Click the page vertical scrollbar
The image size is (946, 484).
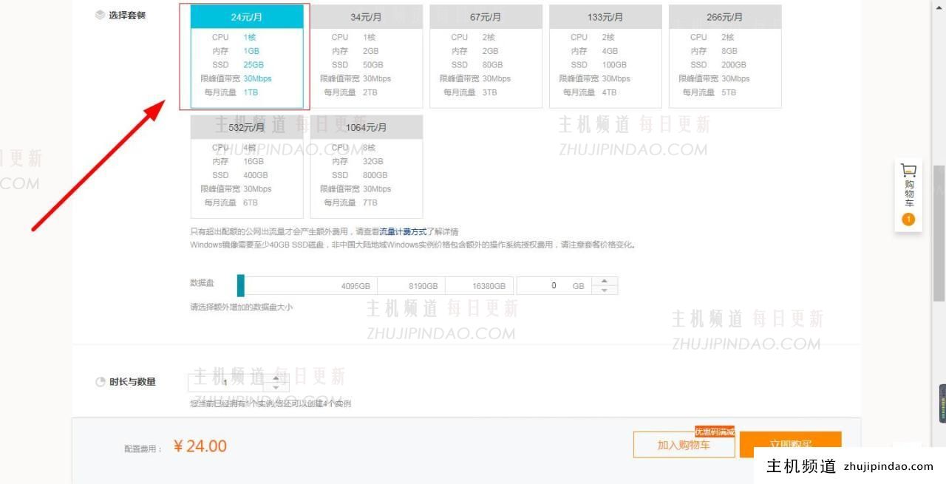pyautogui.click(x=939, y=234)
